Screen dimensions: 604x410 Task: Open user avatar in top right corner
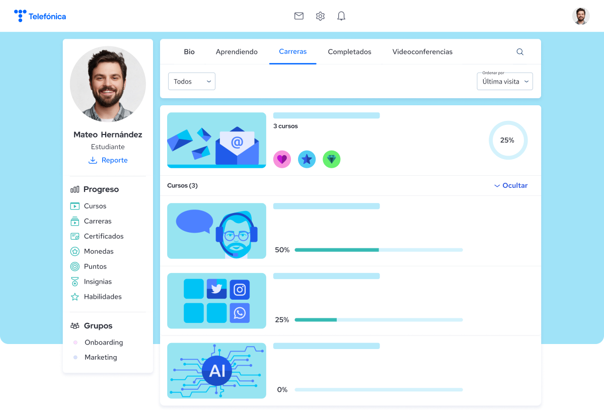[x=581, y=16]
